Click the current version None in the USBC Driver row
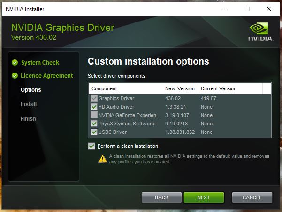Image resolution: width=282 pixels, height=212 pixels. (x=206, y=132)
